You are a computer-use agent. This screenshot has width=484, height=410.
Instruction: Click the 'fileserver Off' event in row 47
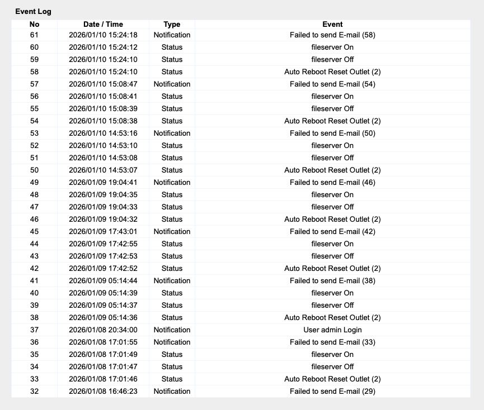tap(332, 207)
